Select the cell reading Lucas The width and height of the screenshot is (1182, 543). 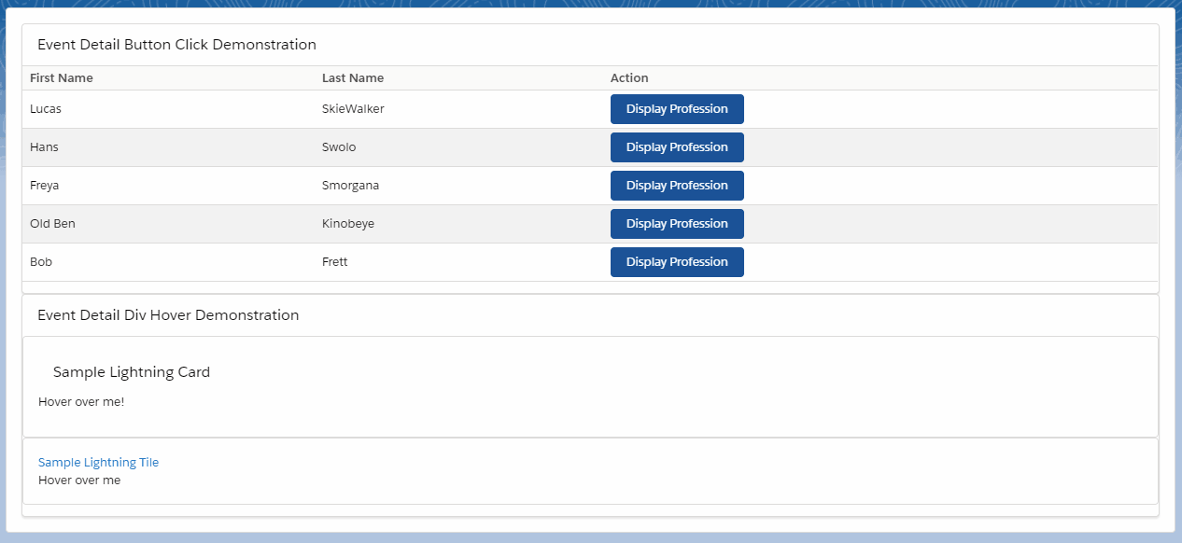[46, 109]
